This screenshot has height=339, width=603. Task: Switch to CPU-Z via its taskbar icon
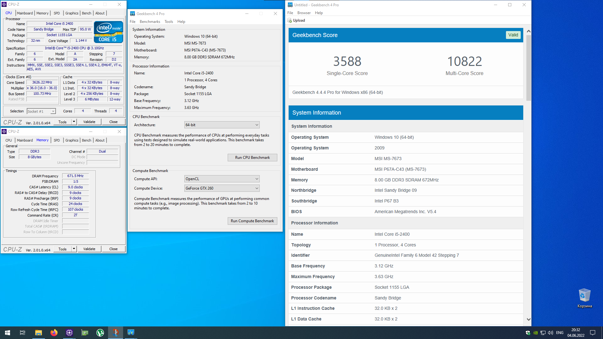tap(69, 333)
